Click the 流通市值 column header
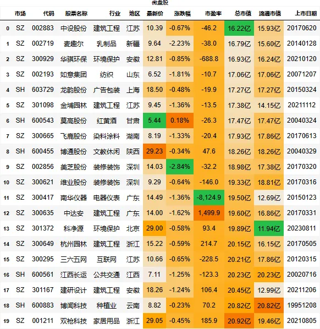 click(x=270, y=14)
